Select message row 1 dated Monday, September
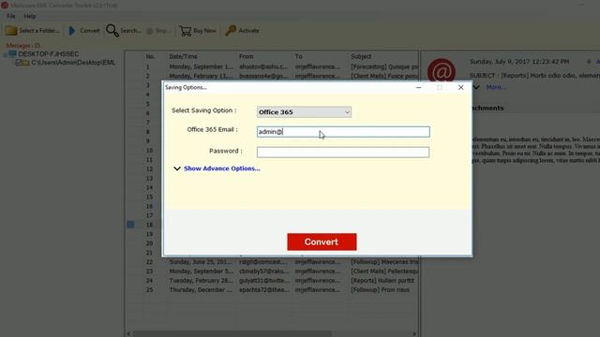The height and width of the screenshot is (337, 600). pos(273,66)
